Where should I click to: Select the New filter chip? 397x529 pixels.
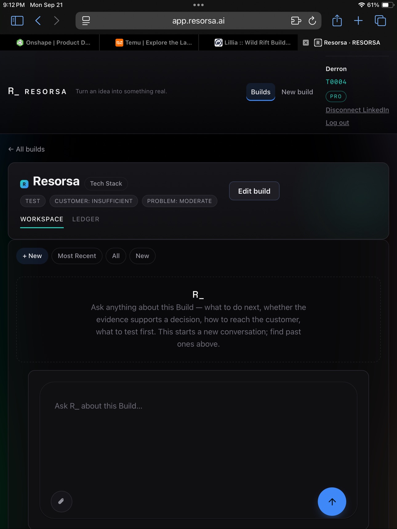(142, 256)
